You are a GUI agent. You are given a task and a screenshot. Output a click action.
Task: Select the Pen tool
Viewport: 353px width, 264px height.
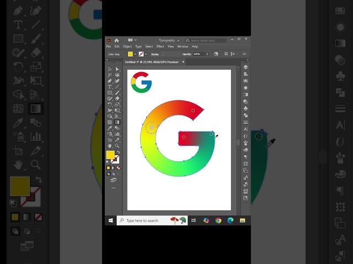(x=110, y=81)
